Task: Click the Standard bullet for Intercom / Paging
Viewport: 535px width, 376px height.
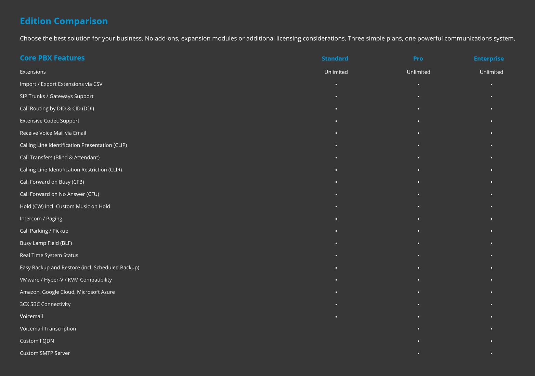Action: click(336, 219)
